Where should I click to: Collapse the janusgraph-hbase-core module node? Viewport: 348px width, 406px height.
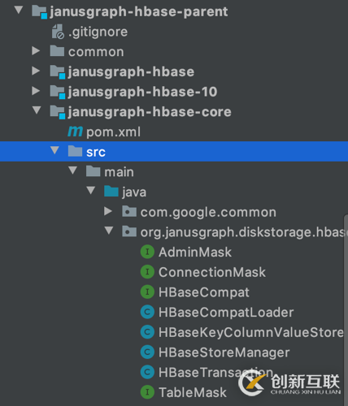37,110
